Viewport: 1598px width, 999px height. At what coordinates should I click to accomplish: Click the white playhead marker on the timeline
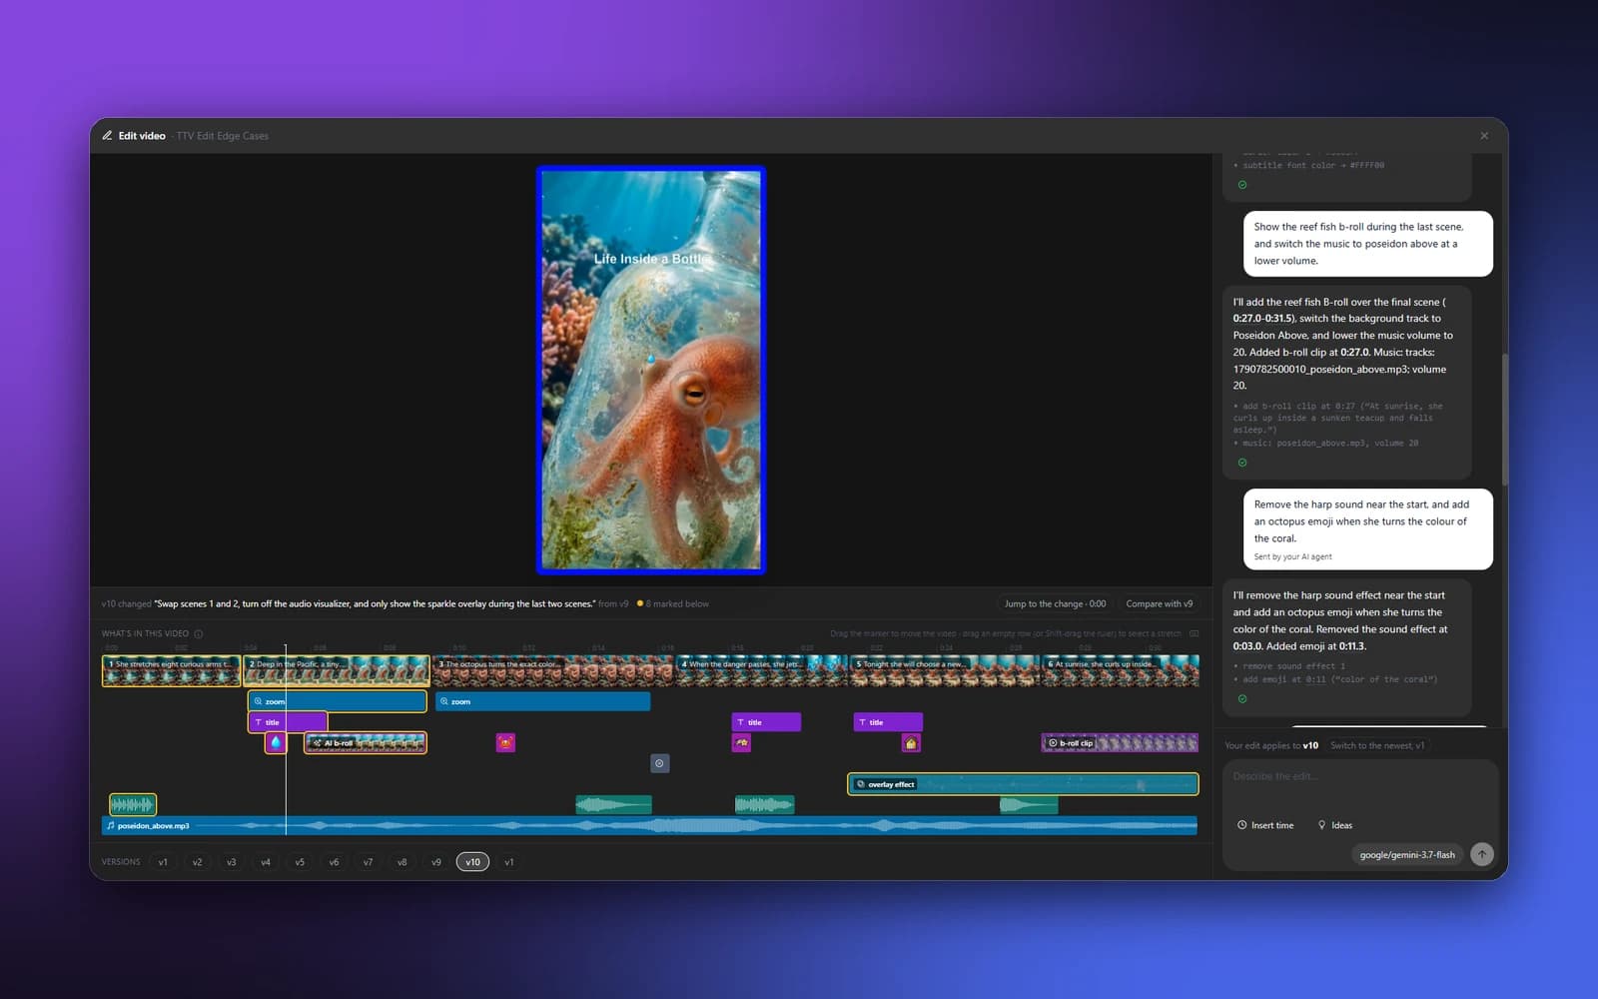[286, 739]
